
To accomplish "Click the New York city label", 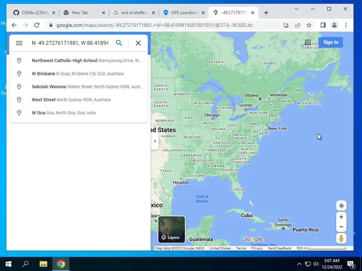I will point(277,128).
